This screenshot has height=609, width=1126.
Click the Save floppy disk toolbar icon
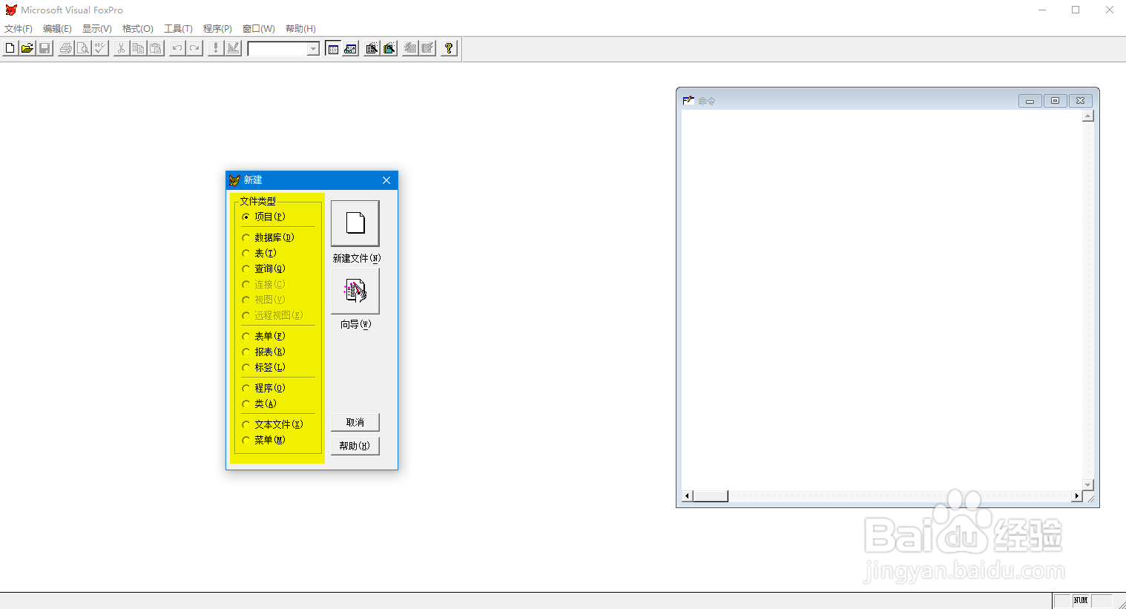45,48
